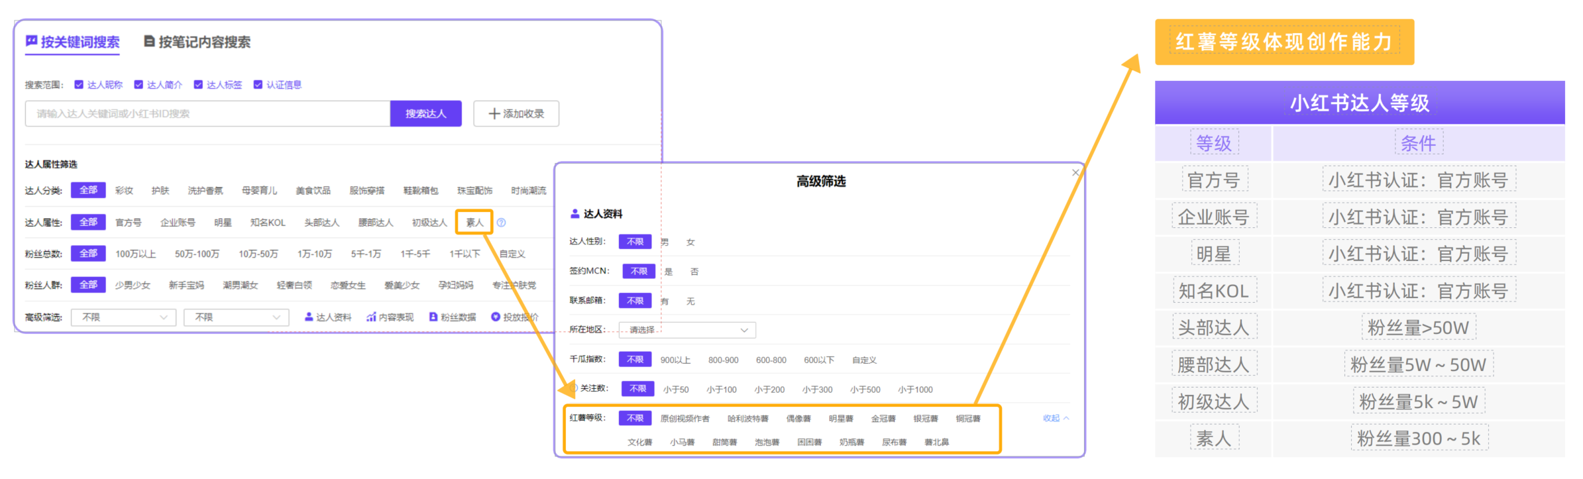Select 900以上 for 千瓜指数
Screen dimensions: 1583x479
point(675,360)
